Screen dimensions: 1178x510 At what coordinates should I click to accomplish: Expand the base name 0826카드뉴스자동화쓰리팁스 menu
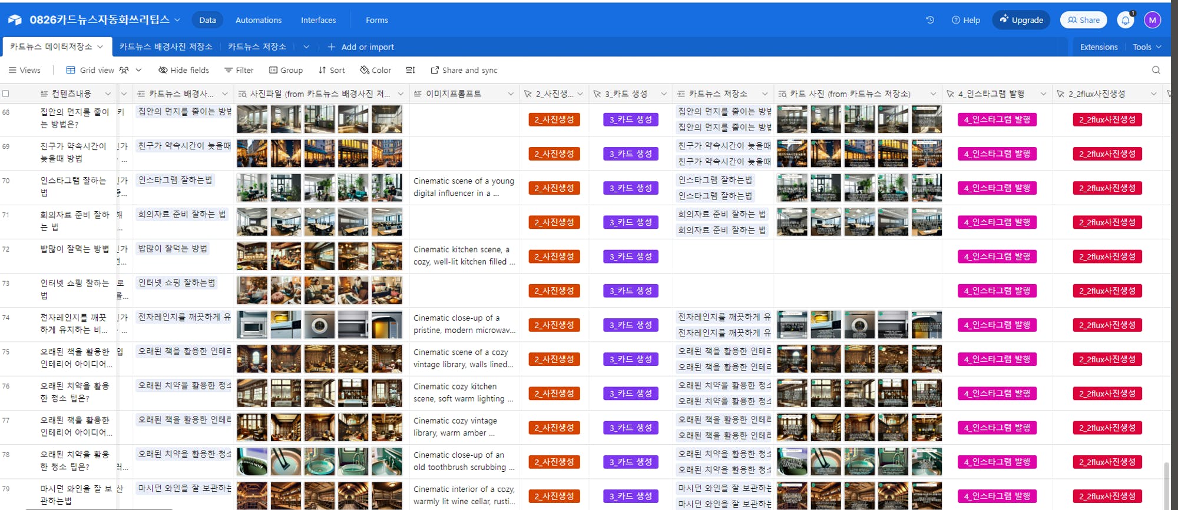pos(177,20)
